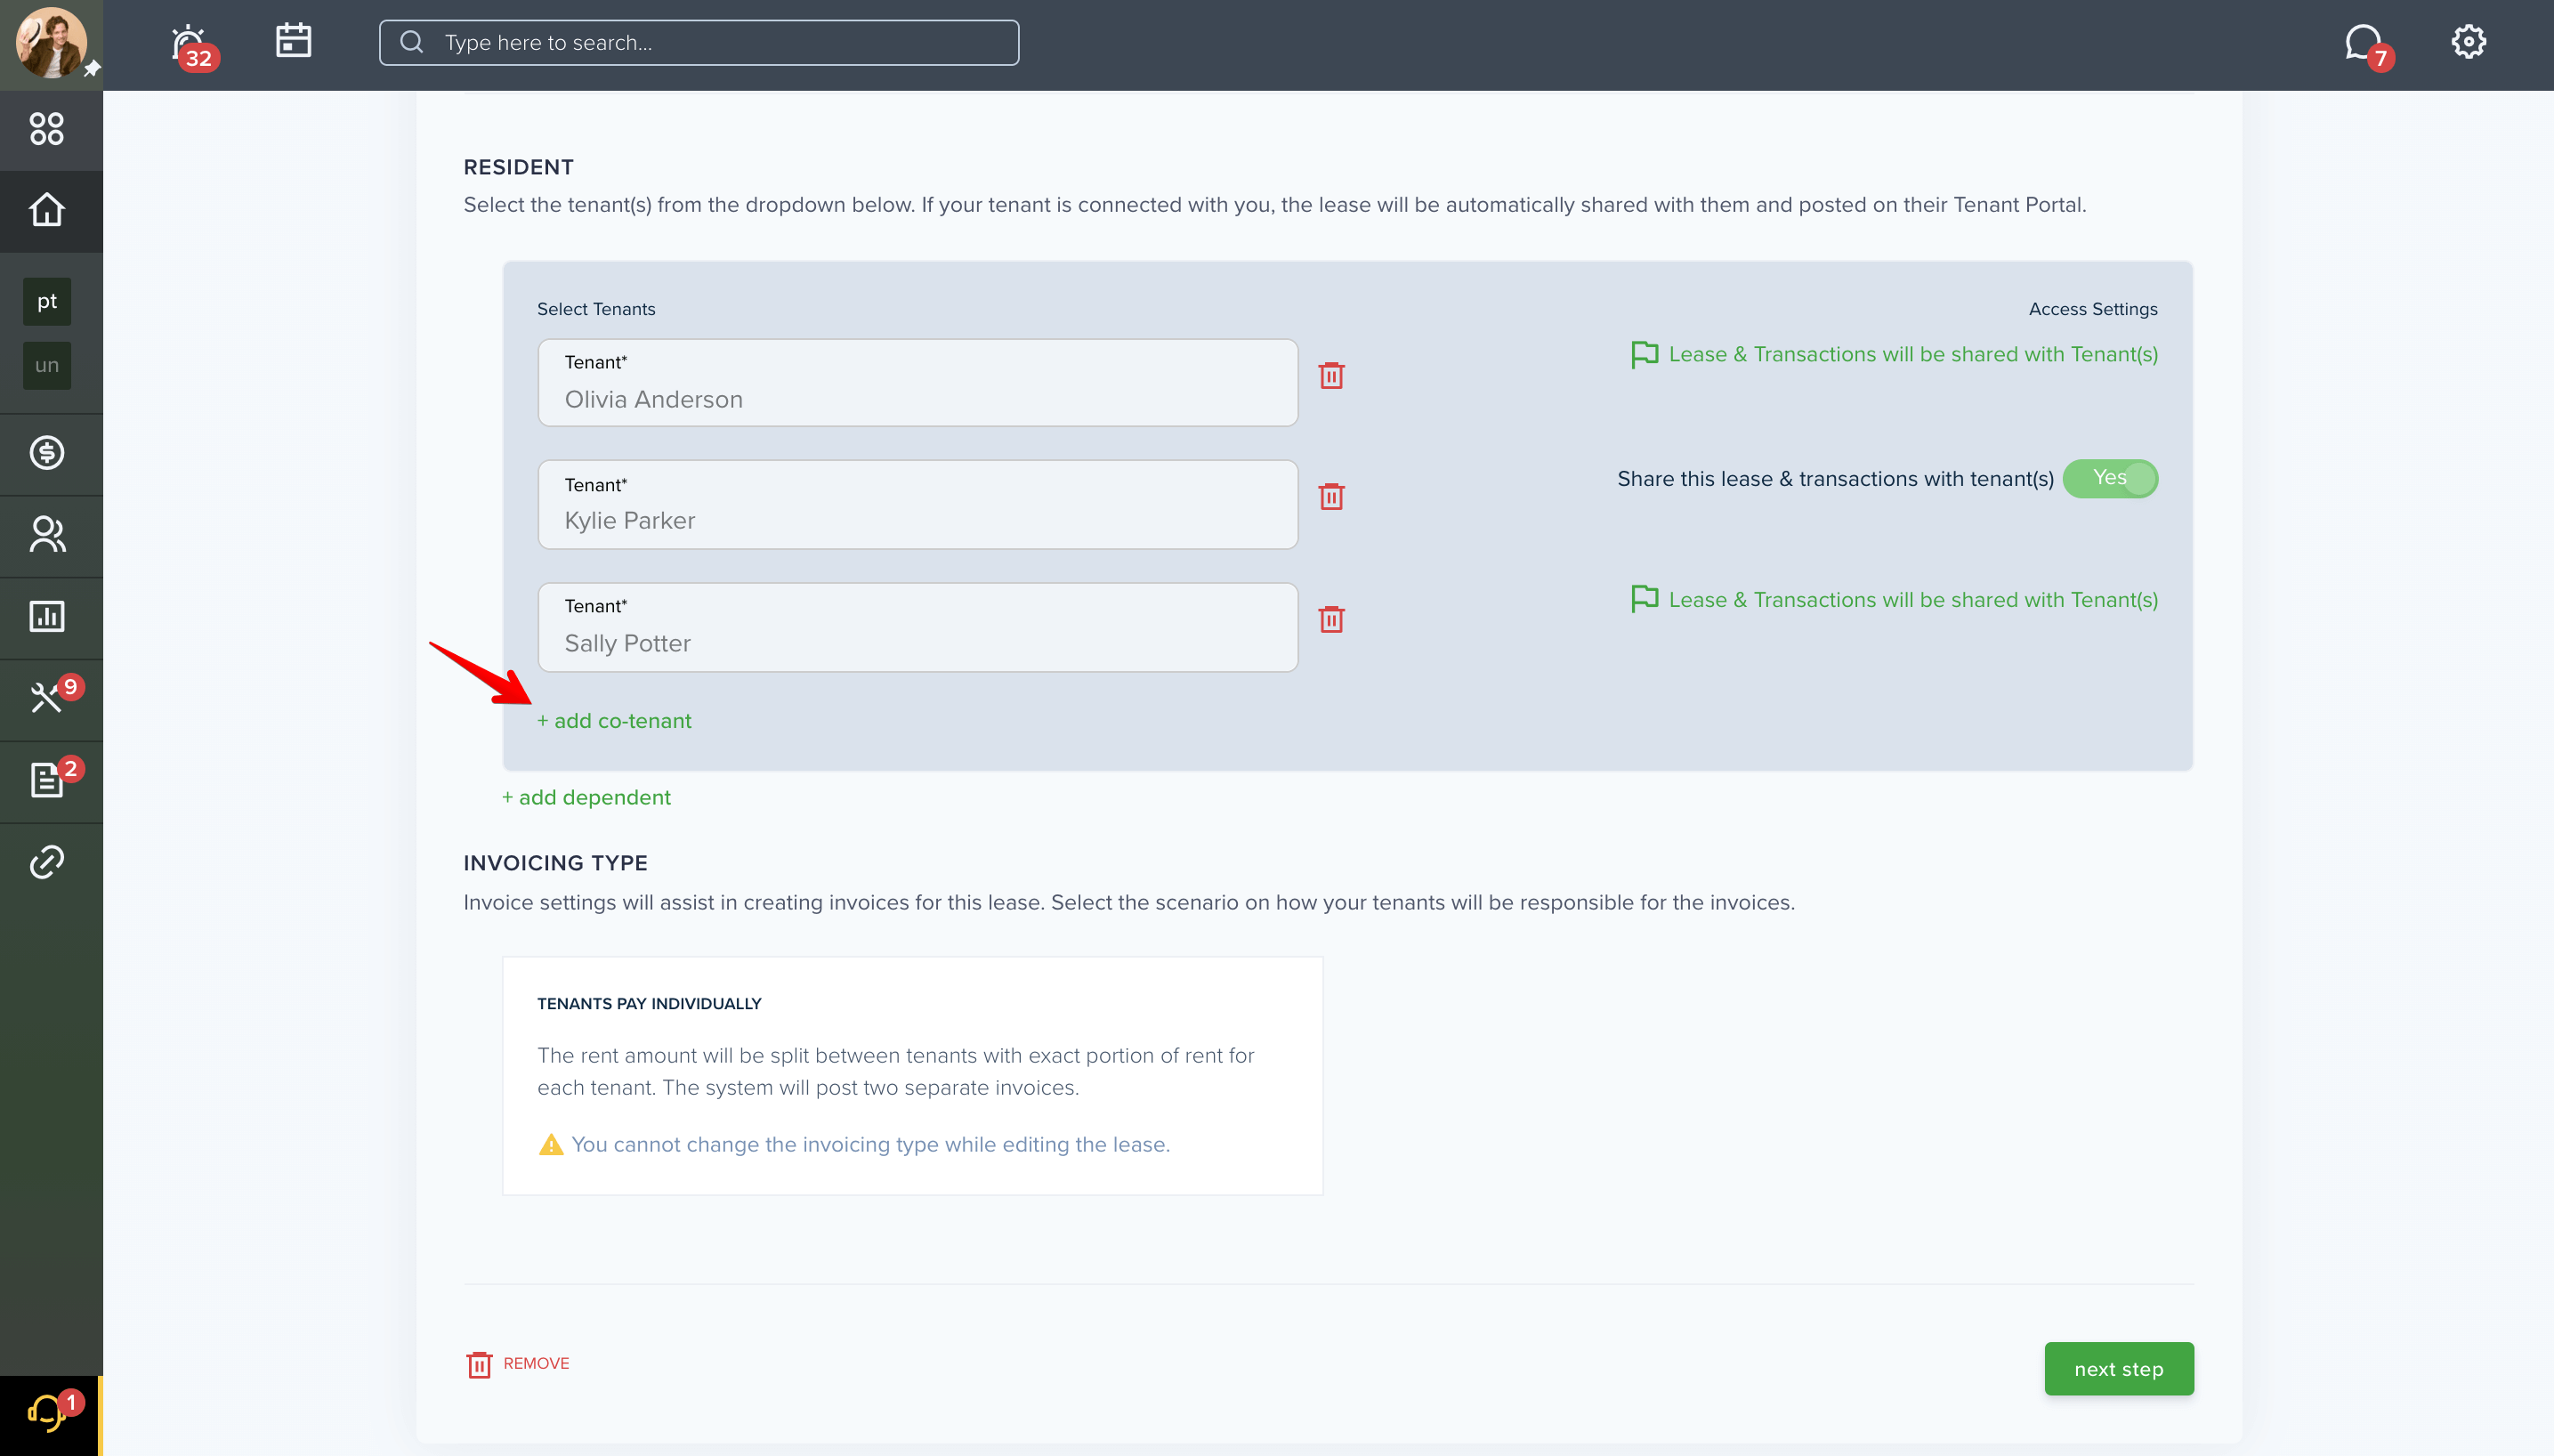Click the flag icon in Olivia Anderson's row
2554x1456 pixels.
1645,355
